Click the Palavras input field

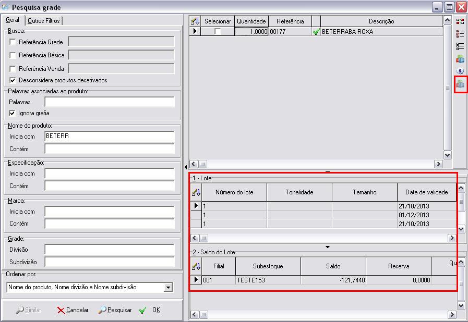tap(109, 102)
